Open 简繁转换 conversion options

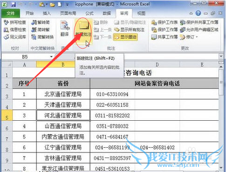[x=42, y=37]
